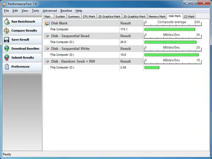Click the Run Benchmark stopwatch icon
This screenshot has width=212, height=159.
coord(7,22)
